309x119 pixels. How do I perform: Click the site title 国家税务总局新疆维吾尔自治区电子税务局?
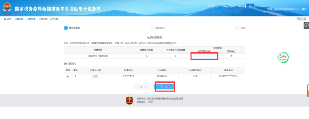coord(58,9)
